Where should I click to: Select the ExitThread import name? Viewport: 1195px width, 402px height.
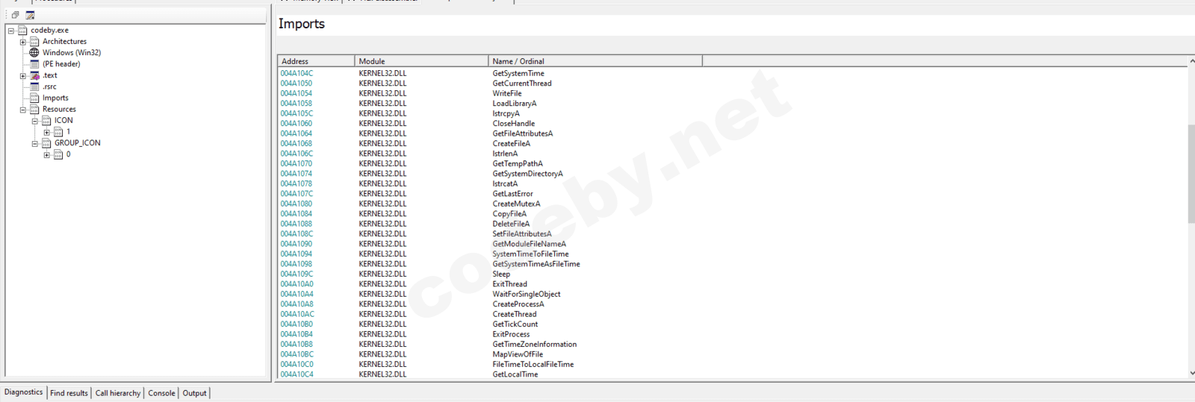(x=509, y=284)
